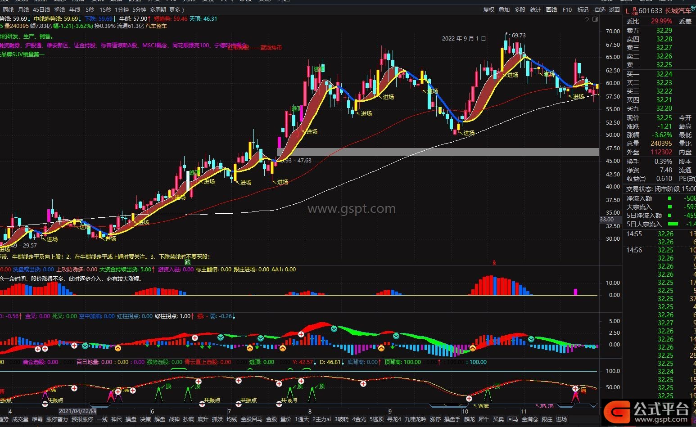
Task: Select the 45日线 period
Action: coord(41,9)
